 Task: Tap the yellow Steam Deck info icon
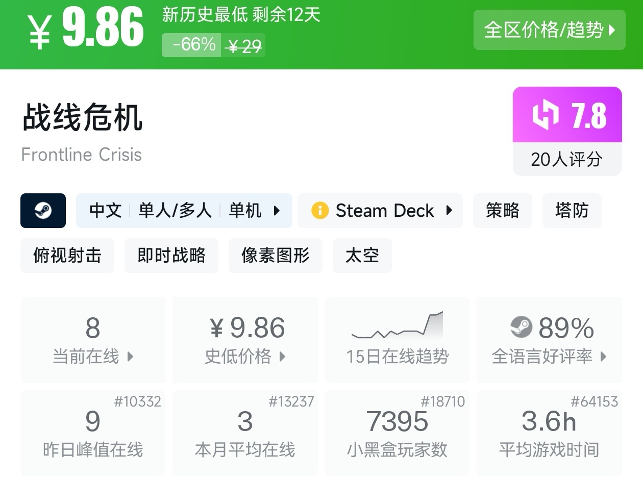point(320,211)
